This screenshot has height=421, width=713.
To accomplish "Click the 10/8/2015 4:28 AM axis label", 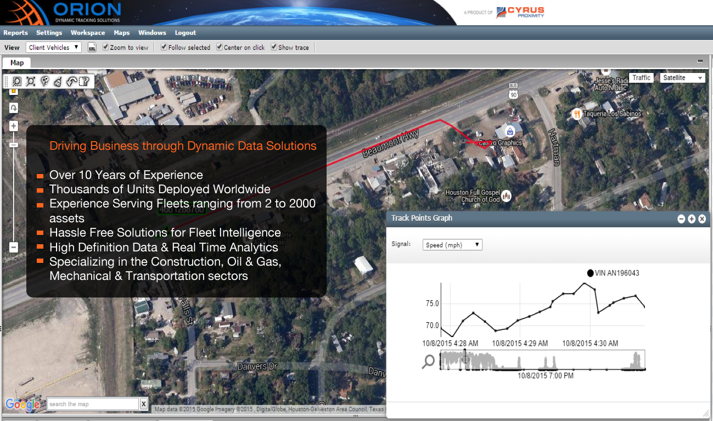I will point(450,344).
